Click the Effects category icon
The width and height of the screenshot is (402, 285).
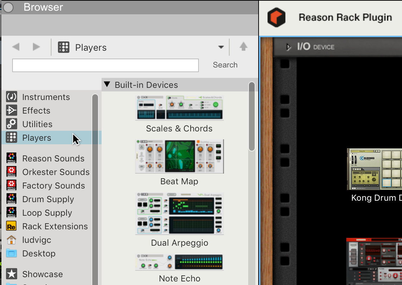point(11,110)
